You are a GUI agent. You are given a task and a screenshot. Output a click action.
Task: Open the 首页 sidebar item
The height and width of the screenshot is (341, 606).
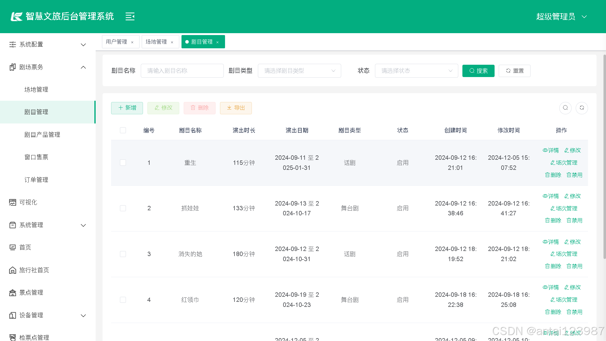coord(25,247)
